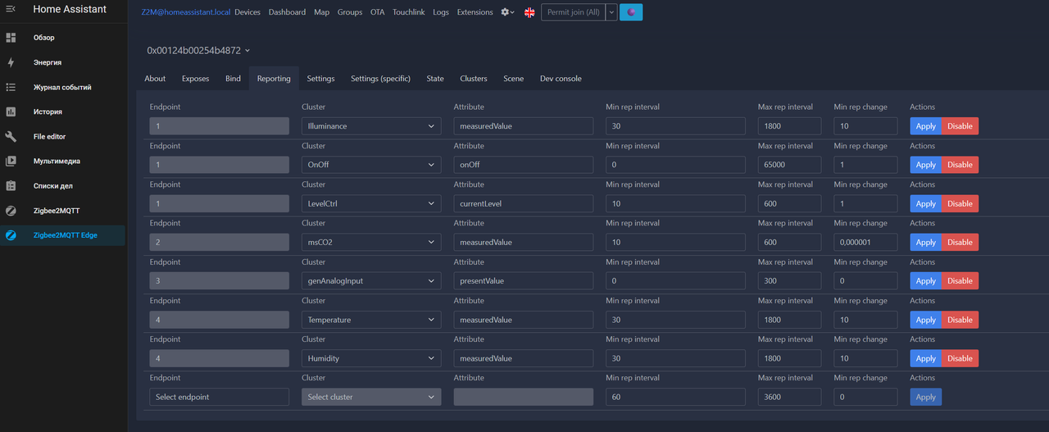
Task: Click the Select endpoint input field
Action: pyautogui.click(x=220, y=397)
